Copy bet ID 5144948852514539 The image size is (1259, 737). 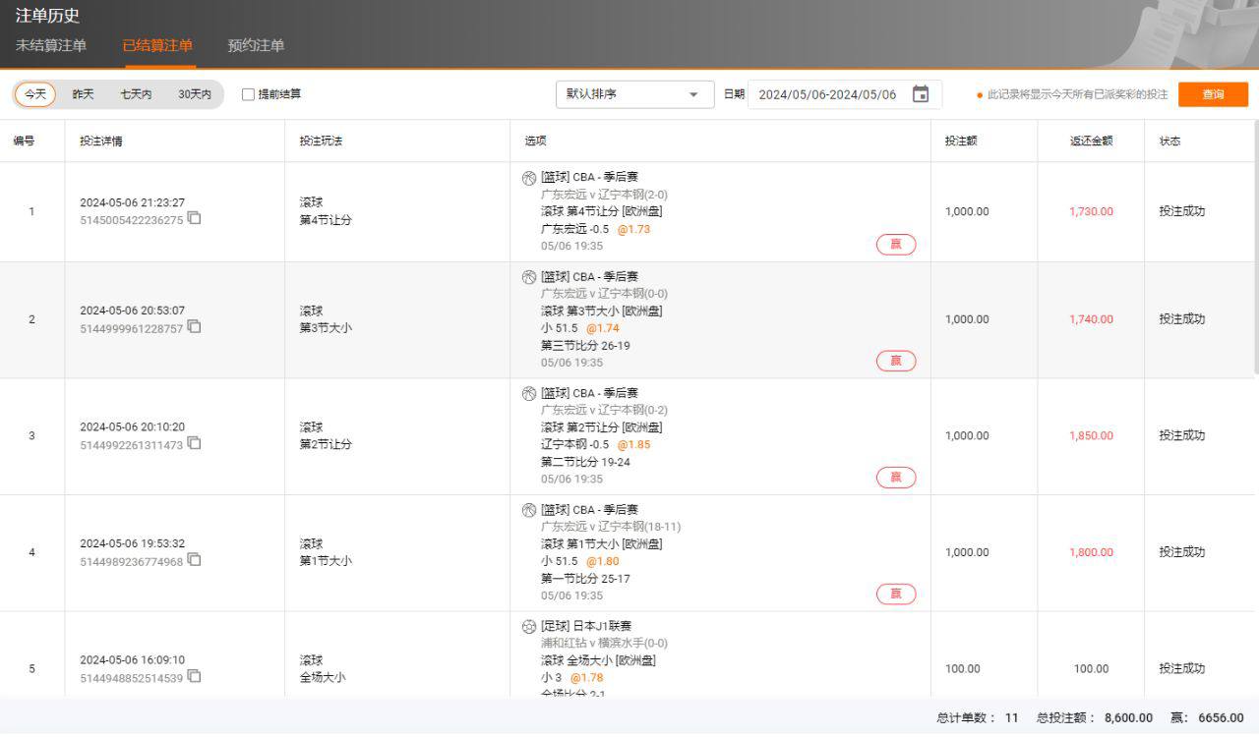pos(195,676)
